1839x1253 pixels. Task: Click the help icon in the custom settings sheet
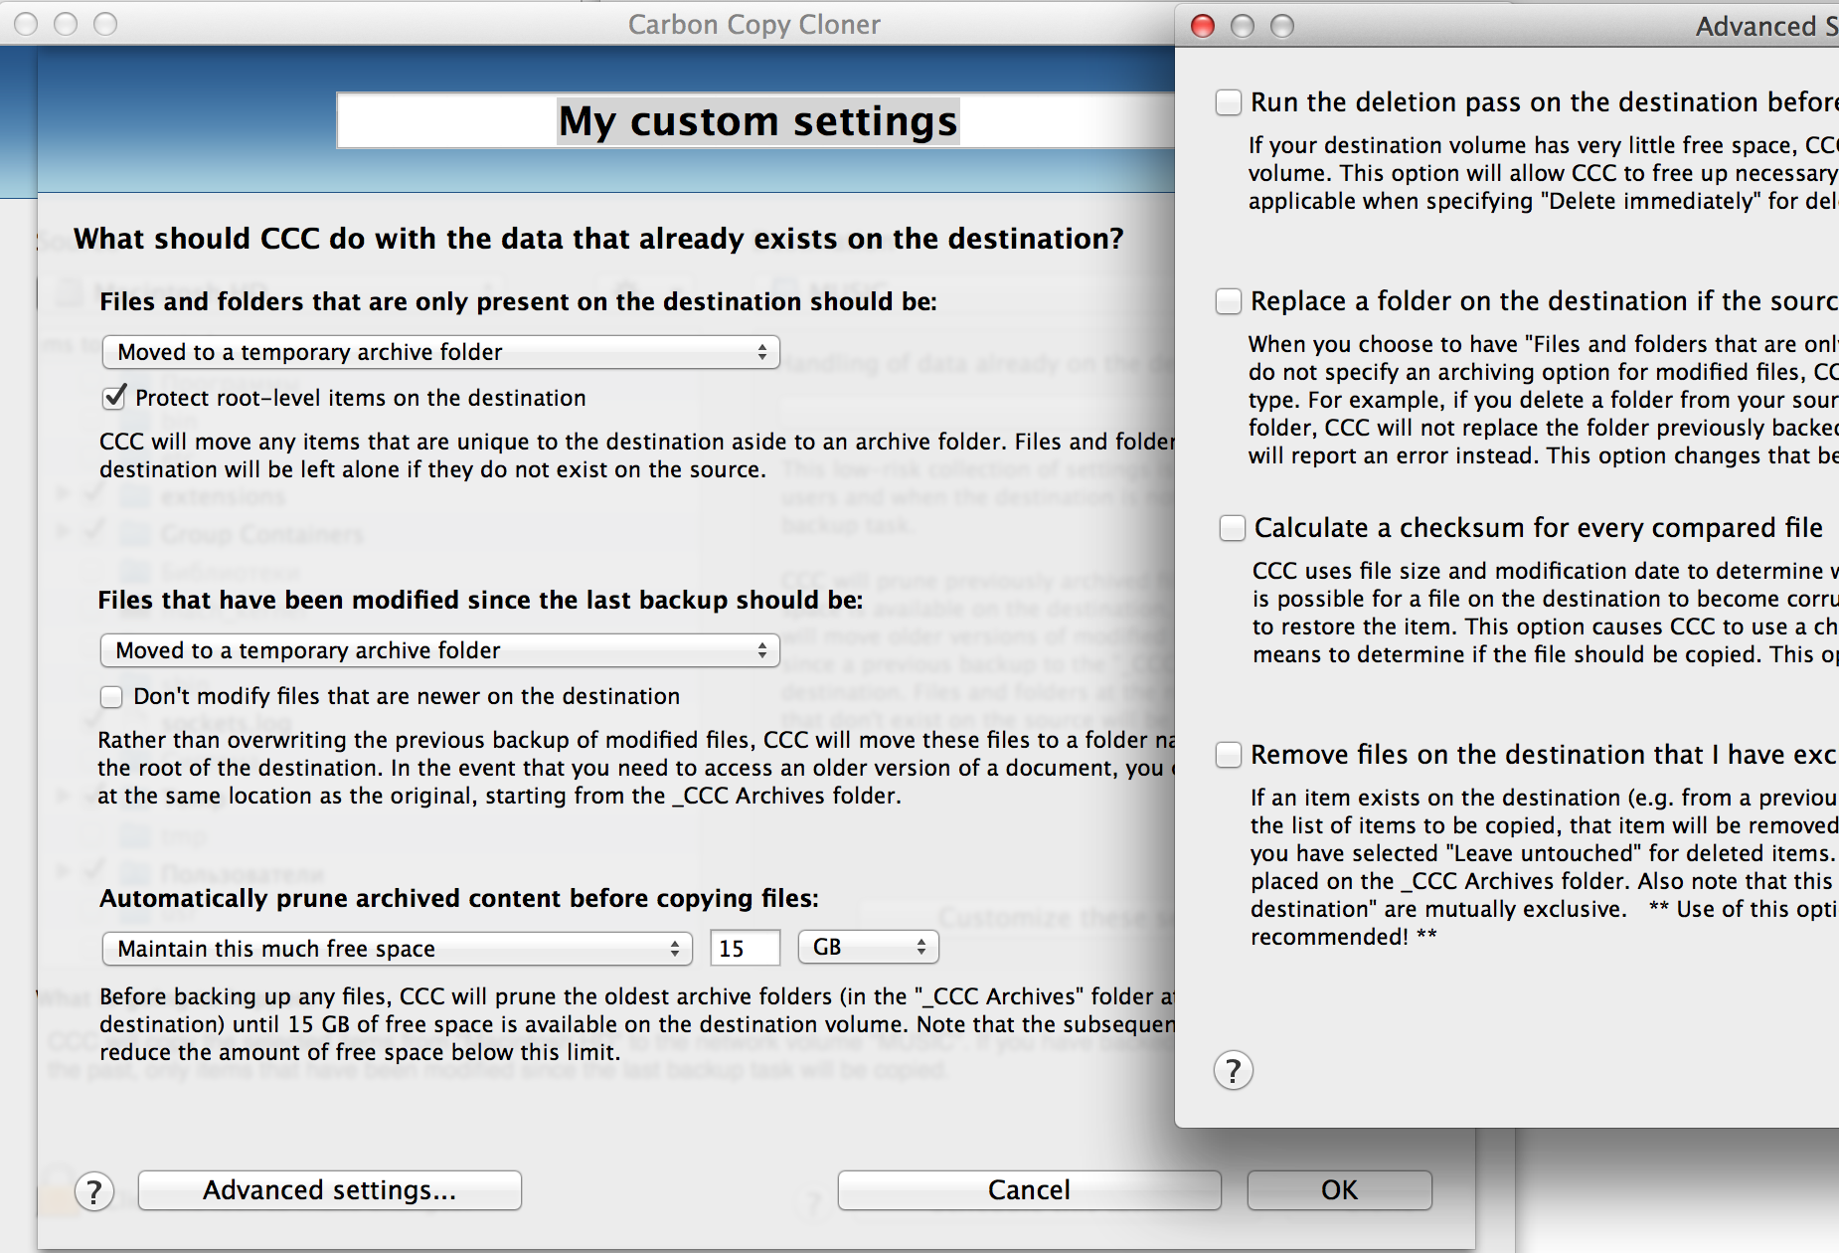click(94, 1191)
